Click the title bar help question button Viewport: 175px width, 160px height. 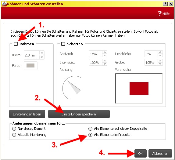[165, 4]
